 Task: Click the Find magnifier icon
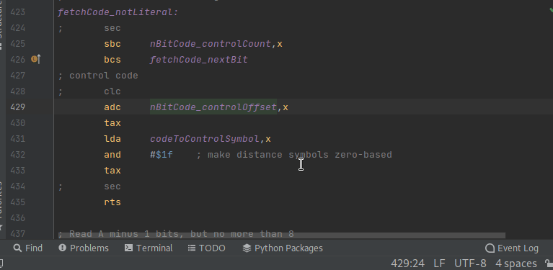point(17,248)
